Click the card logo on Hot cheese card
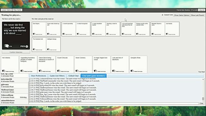Image resolution: width=206 pixels, height=116 pixels. [4, 71]
